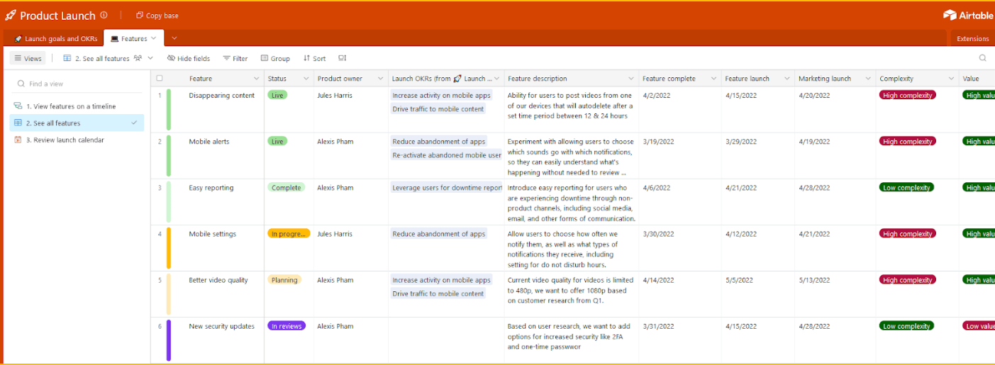Open the Extensions tab
The height and width of the screenshot is (365, 995).
tap(972, 39)
